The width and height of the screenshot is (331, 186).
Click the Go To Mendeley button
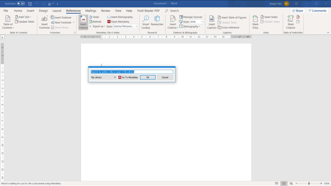pos(128,77)
